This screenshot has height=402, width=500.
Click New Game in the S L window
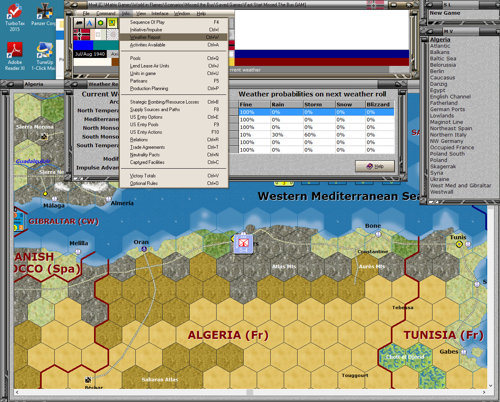coord(445,13)
